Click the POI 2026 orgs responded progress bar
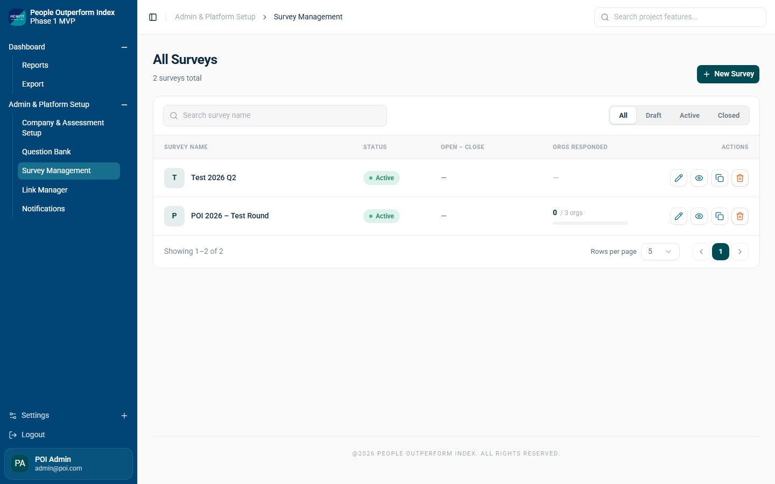 pos(590,223)
